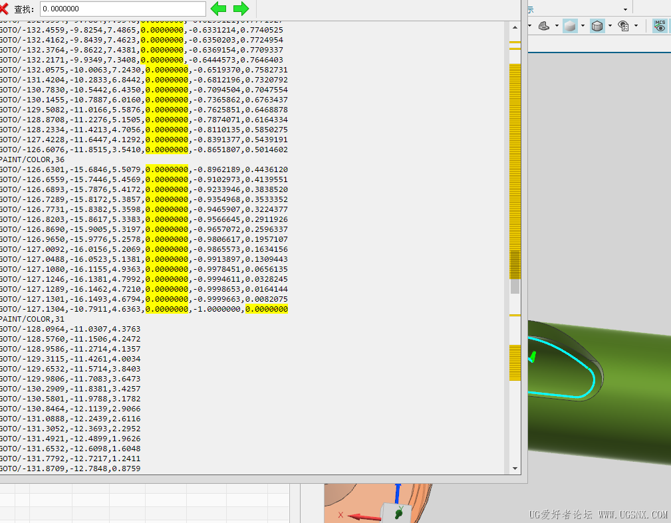Viewport: 671px width, 523px height.
Task: Open the dropdown beside the shaded style icon
Action: [x=583, y=26]
